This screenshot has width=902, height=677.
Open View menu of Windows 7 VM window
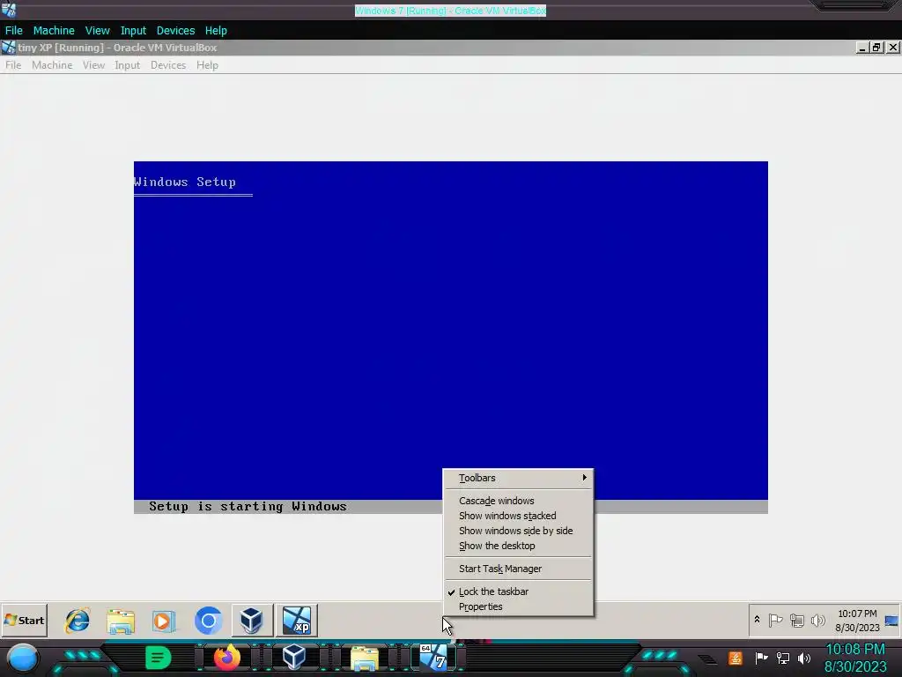97,31
